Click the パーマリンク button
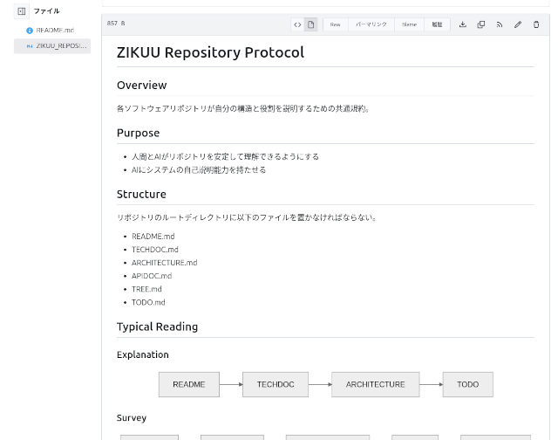Viewport: 558px width, 440px height. (371, 24)
